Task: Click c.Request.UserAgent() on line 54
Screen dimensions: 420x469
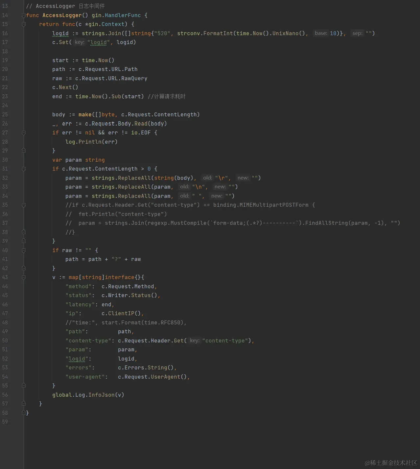Action: click(152, 377)
